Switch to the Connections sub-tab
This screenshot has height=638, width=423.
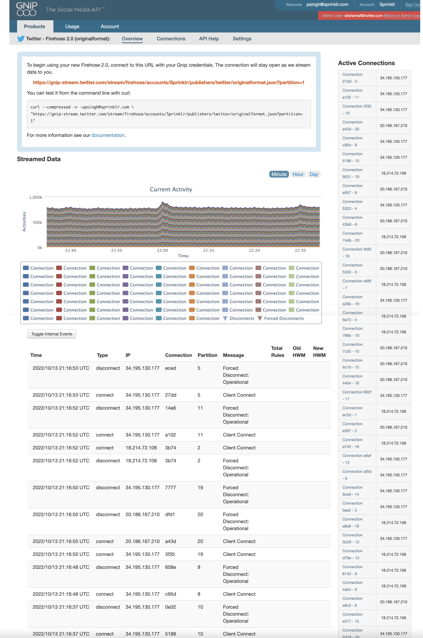[x=171, y=39]
